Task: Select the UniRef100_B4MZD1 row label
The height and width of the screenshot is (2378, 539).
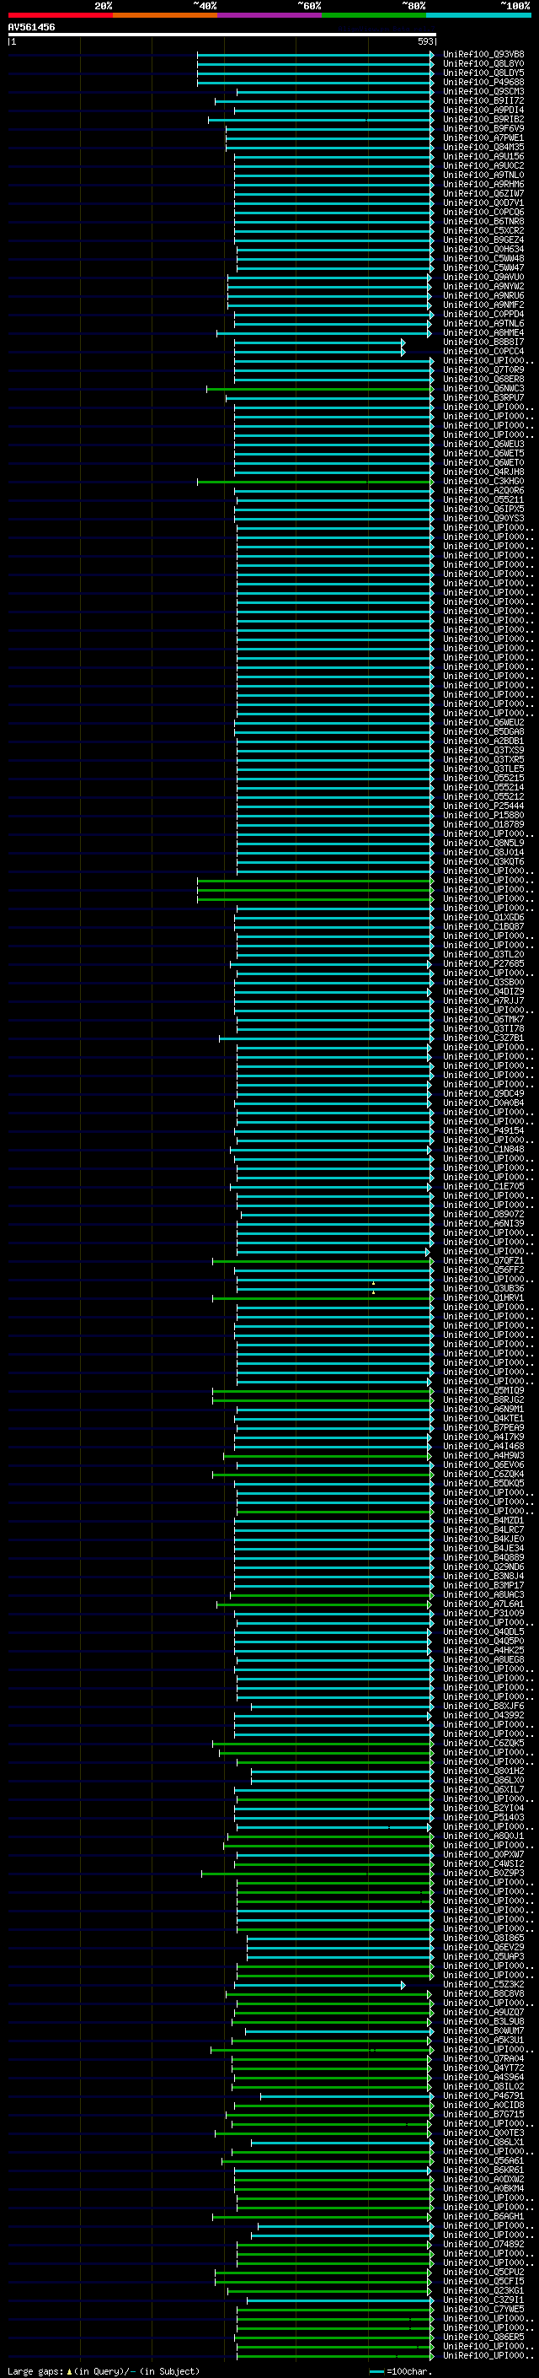Action: [x=483, y=1520]
